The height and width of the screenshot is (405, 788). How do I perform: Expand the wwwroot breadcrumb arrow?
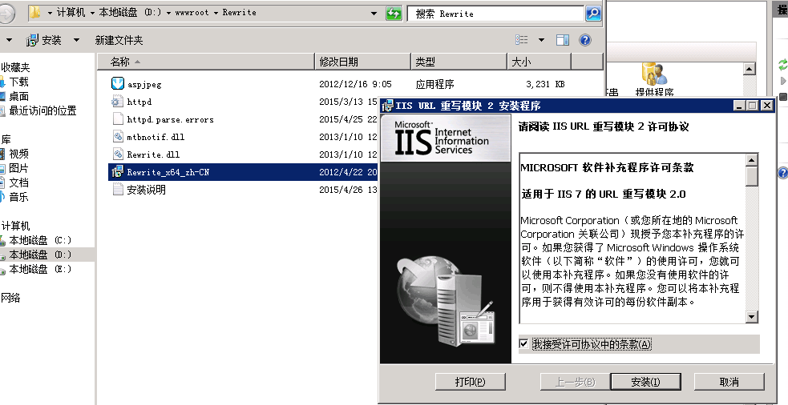click(216, 13)
